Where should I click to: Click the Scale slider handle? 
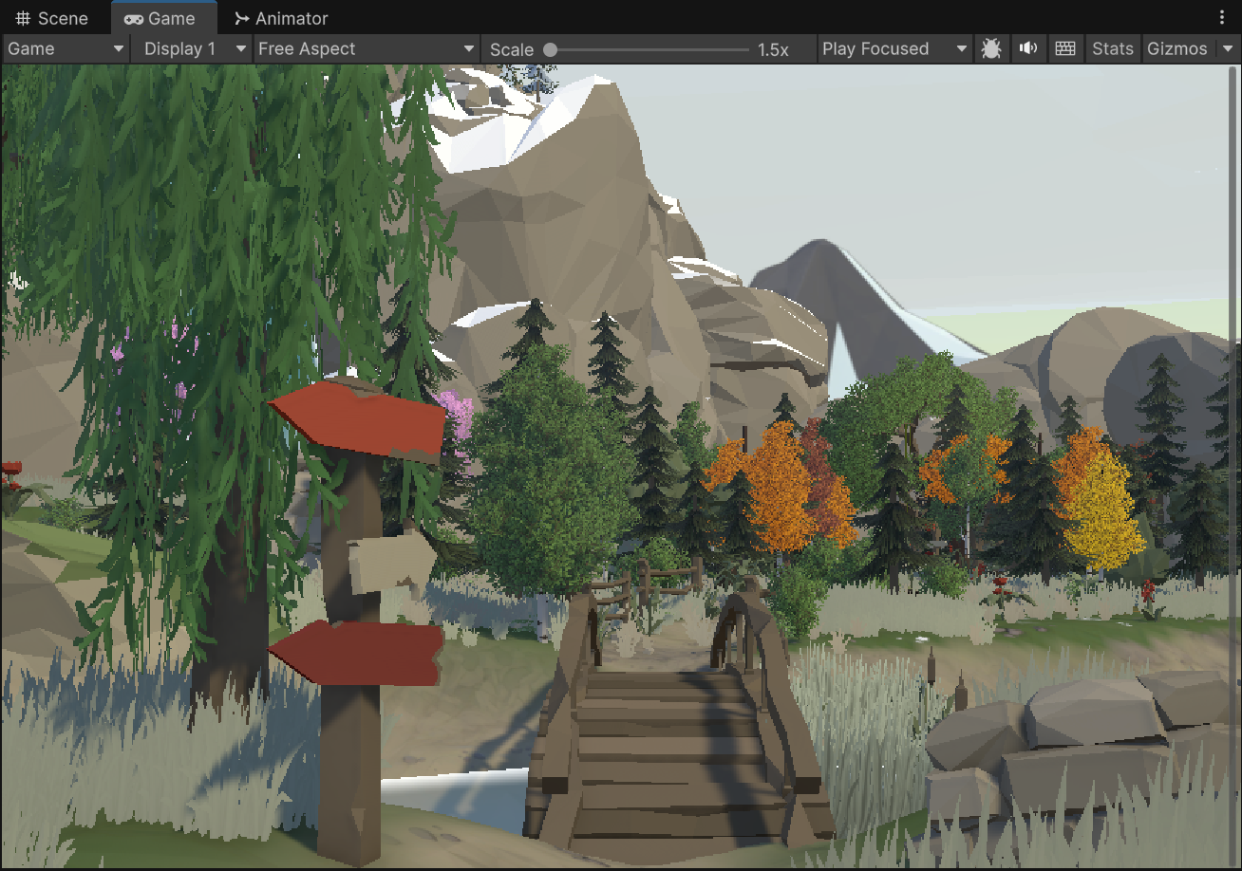point(551,50)
